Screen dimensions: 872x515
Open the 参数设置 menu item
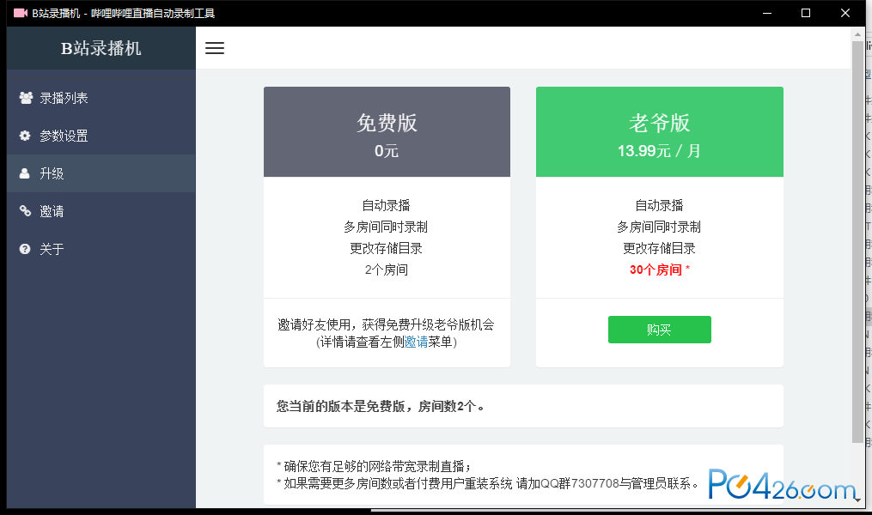pyautogui.click(x=101, y=136)
